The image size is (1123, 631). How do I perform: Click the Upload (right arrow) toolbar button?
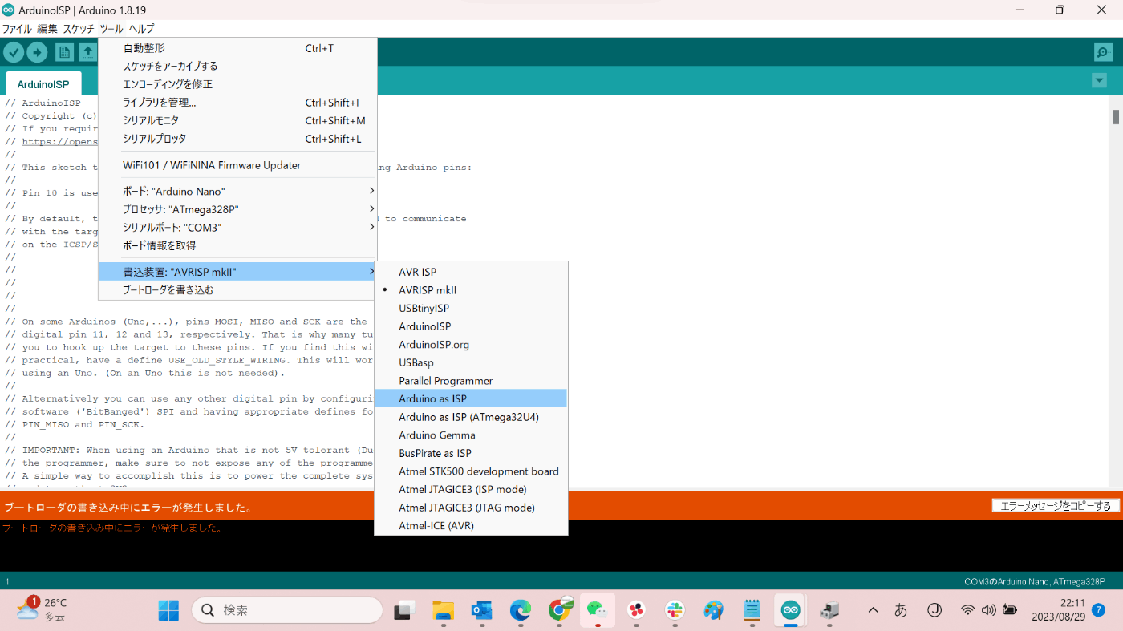point(37,52)
